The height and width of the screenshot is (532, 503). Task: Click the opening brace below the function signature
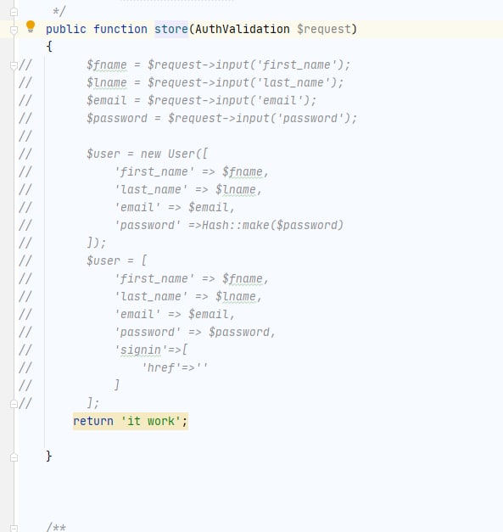(x=49, y=46)
